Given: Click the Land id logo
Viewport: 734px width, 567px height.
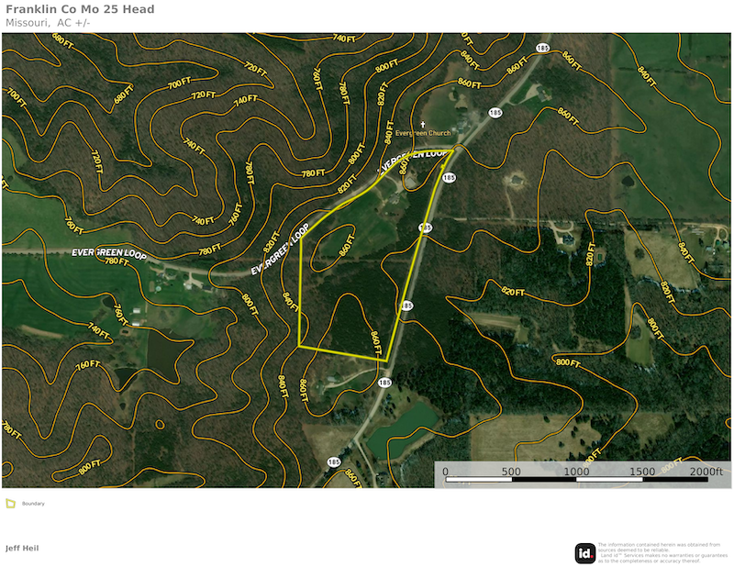Looking at the screenshot, I should tap(585, 553).
